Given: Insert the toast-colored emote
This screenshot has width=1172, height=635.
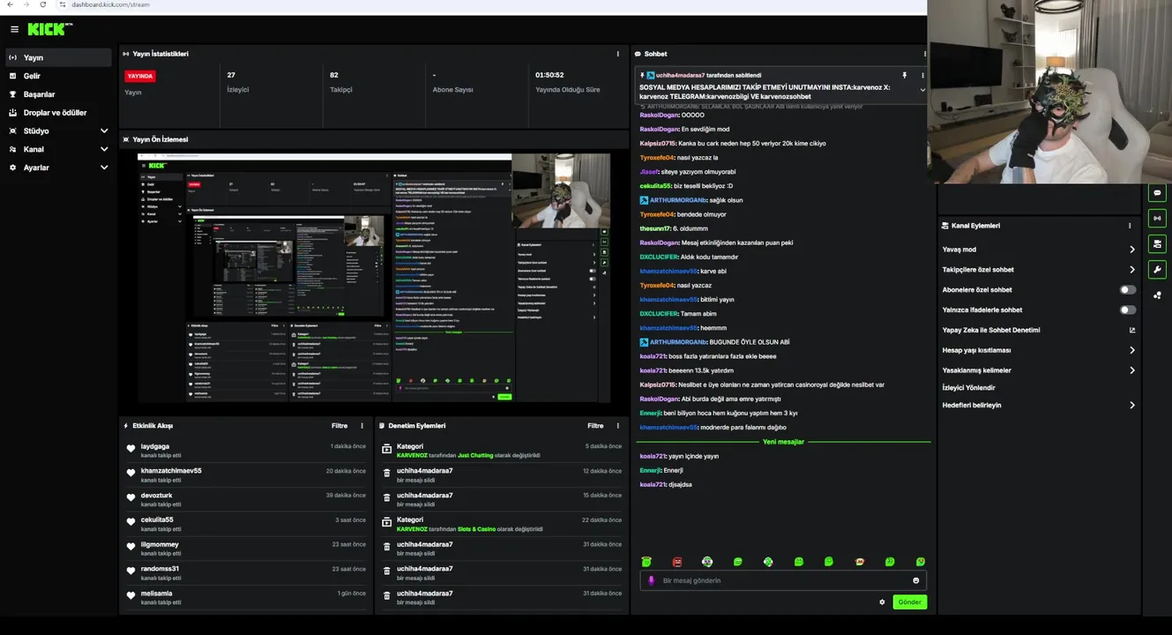Looking at the screenshot, I should pyautogui.click(x=860, y=562).
